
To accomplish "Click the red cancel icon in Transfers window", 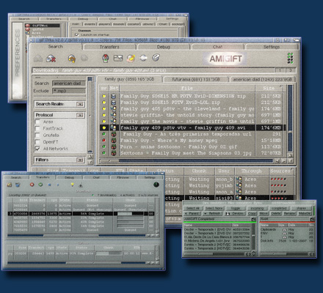I will coord(32,185).
